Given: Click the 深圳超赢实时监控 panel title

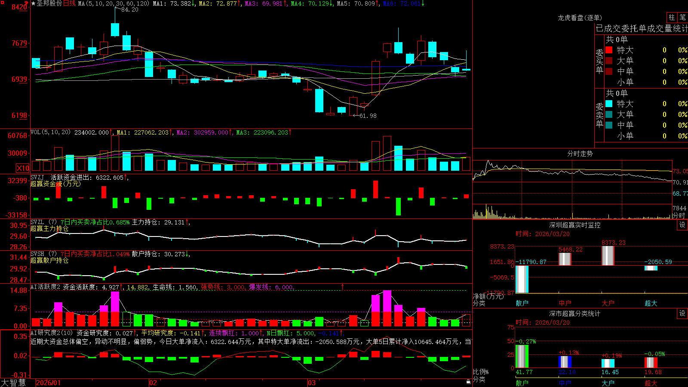Looking at the screenshot, I should click(575, 225).
